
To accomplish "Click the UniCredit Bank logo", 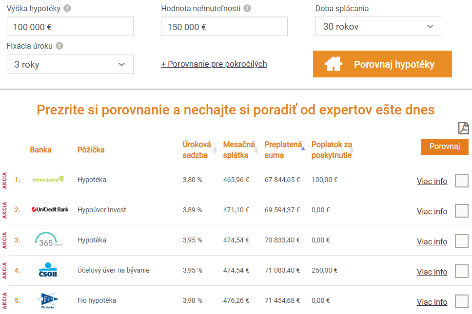I will (50, 210).
